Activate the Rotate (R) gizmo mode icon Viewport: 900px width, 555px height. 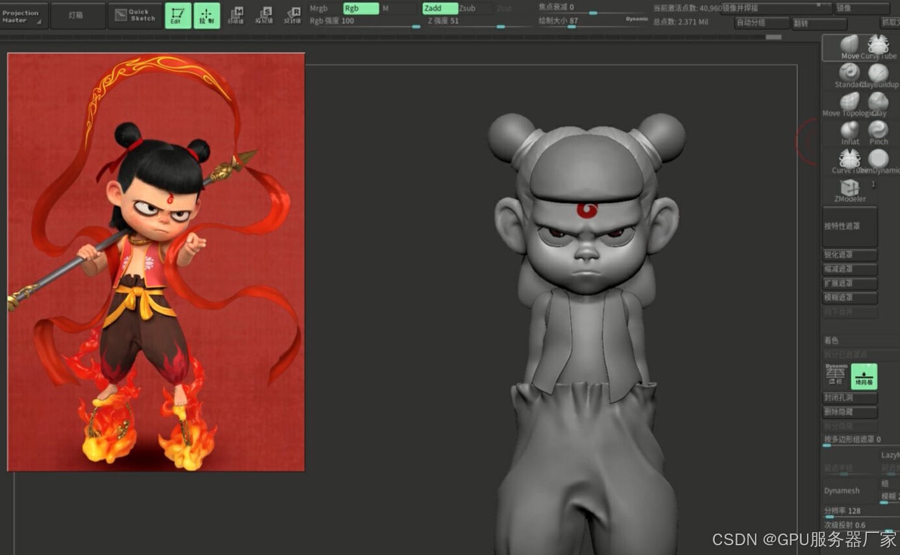(x=292, y=15)
